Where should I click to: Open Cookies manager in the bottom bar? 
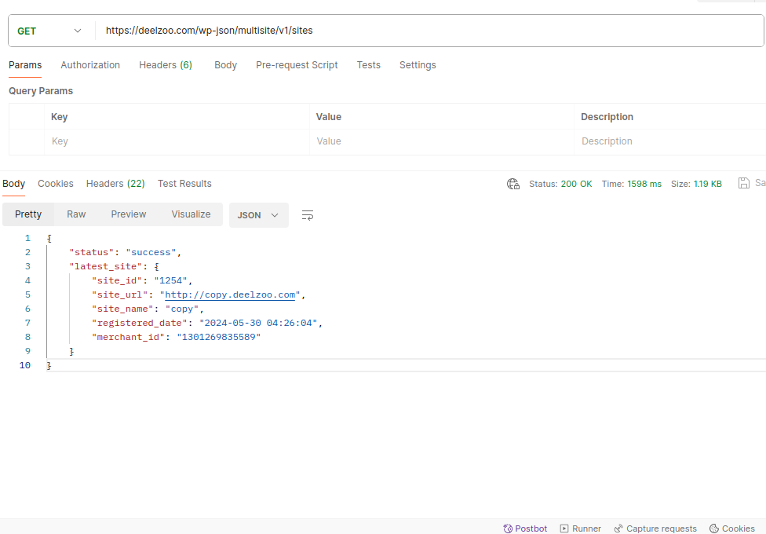[731, 529]
